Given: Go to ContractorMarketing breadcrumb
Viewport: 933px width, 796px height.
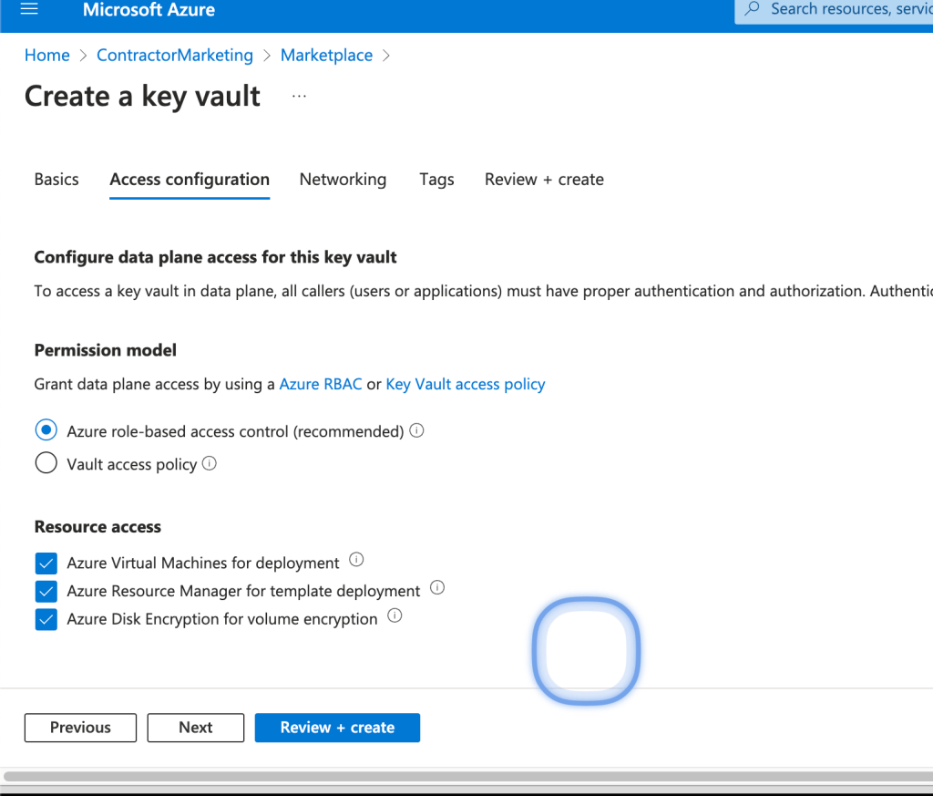Looking at the screenshot, I should (175, 56).
